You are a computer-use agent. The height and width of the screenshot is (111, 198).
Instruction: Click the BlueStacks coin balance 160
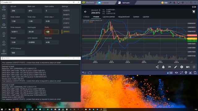164,3
